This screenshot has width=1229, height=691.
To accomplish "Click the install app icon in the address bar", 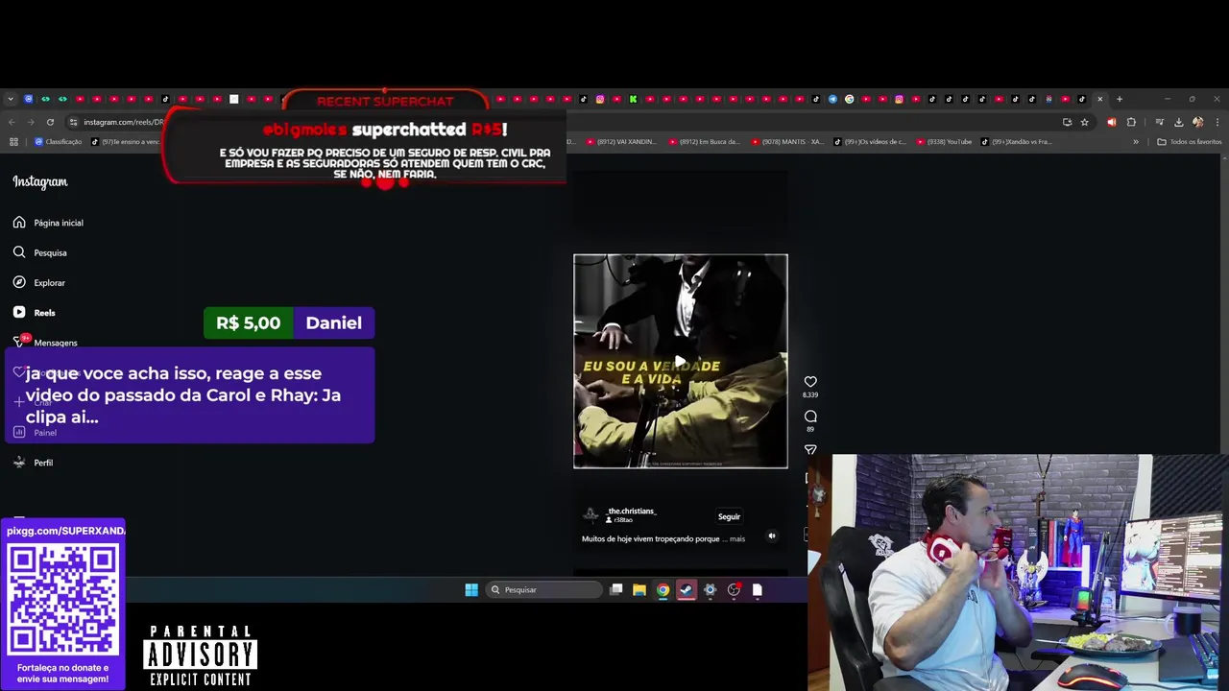I will pos(1067,122).
